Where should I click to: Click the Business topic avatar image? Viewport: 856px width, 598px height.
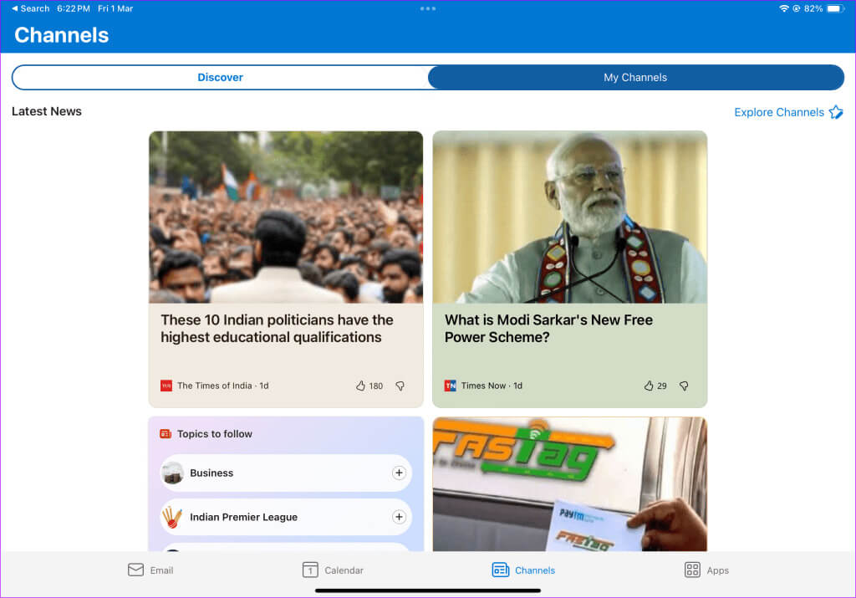pos(173,473)
